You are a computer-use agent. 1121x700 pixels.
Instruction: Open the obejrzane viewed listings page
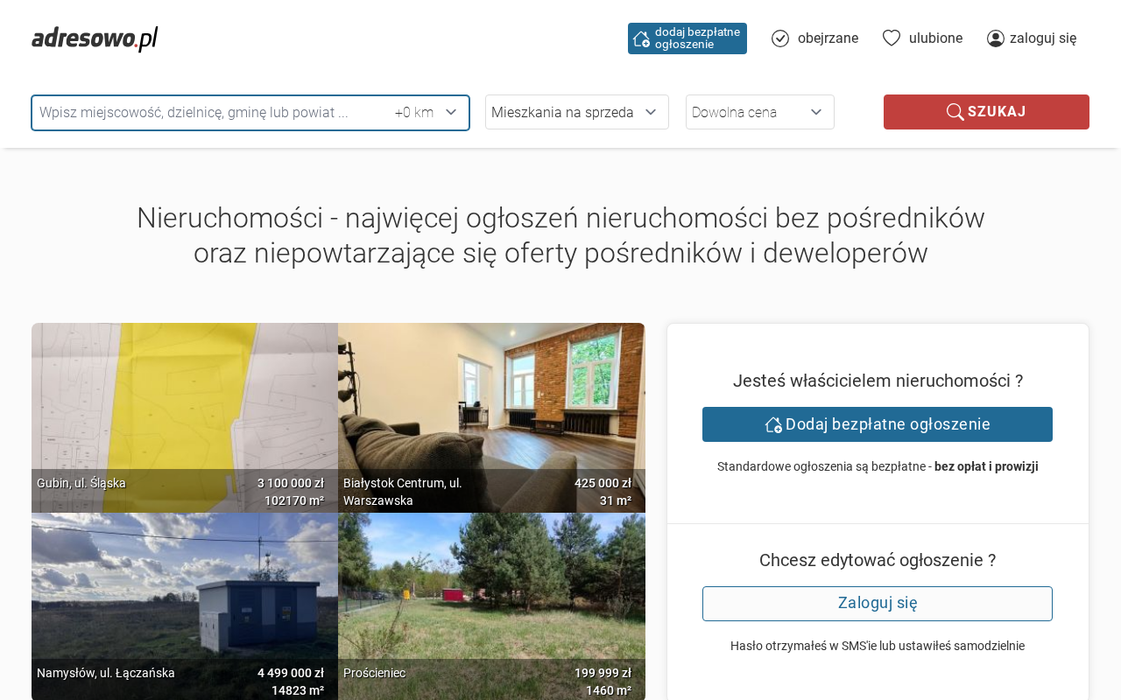coord(828,38)
